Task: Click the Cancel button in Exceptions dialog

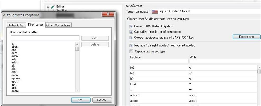Action: click(x=102, y=100)
